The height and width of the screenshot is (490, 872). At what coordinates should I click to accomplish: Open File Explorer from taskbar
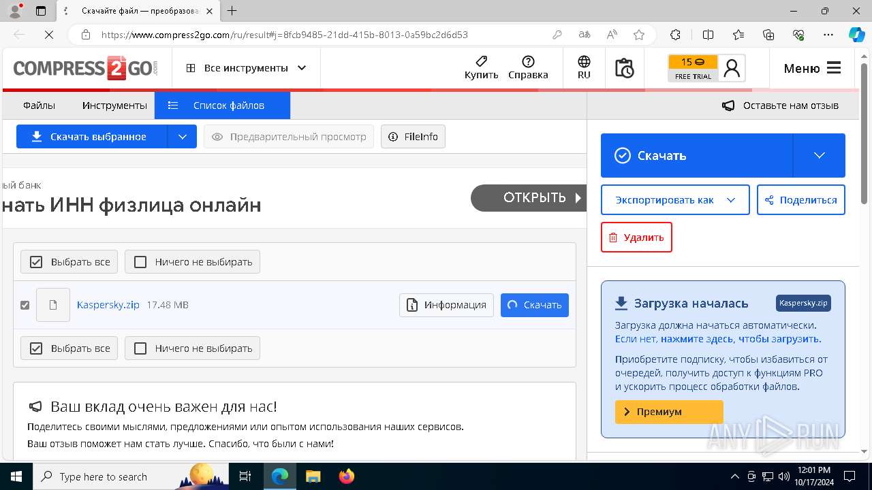click(313, 476)
